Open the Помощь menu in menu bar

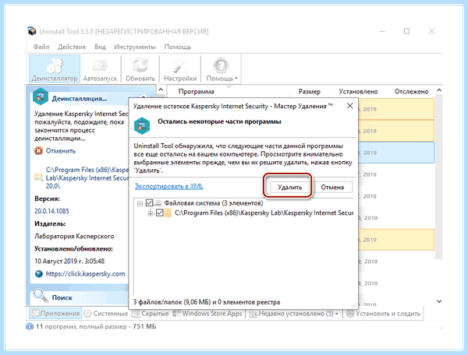click(178, 47)
